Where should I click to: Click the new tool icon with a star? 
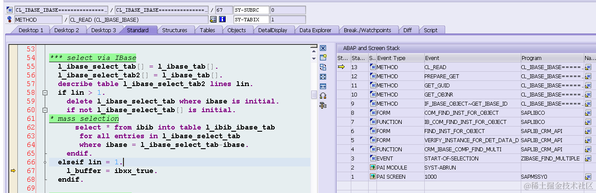pos(323,57)
